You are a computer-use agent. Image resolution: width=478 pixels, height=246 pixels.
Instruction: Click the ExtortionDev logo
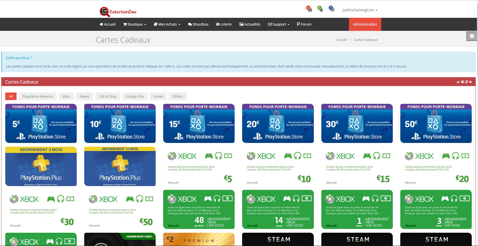point(118,12)
